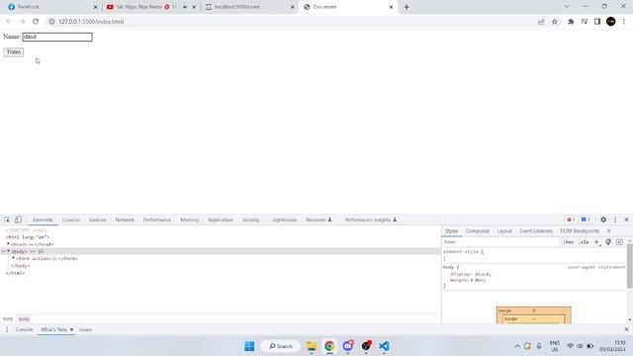Open the Performance tab
The height and width of the screenshot is (356, 633).
[156, 220]
